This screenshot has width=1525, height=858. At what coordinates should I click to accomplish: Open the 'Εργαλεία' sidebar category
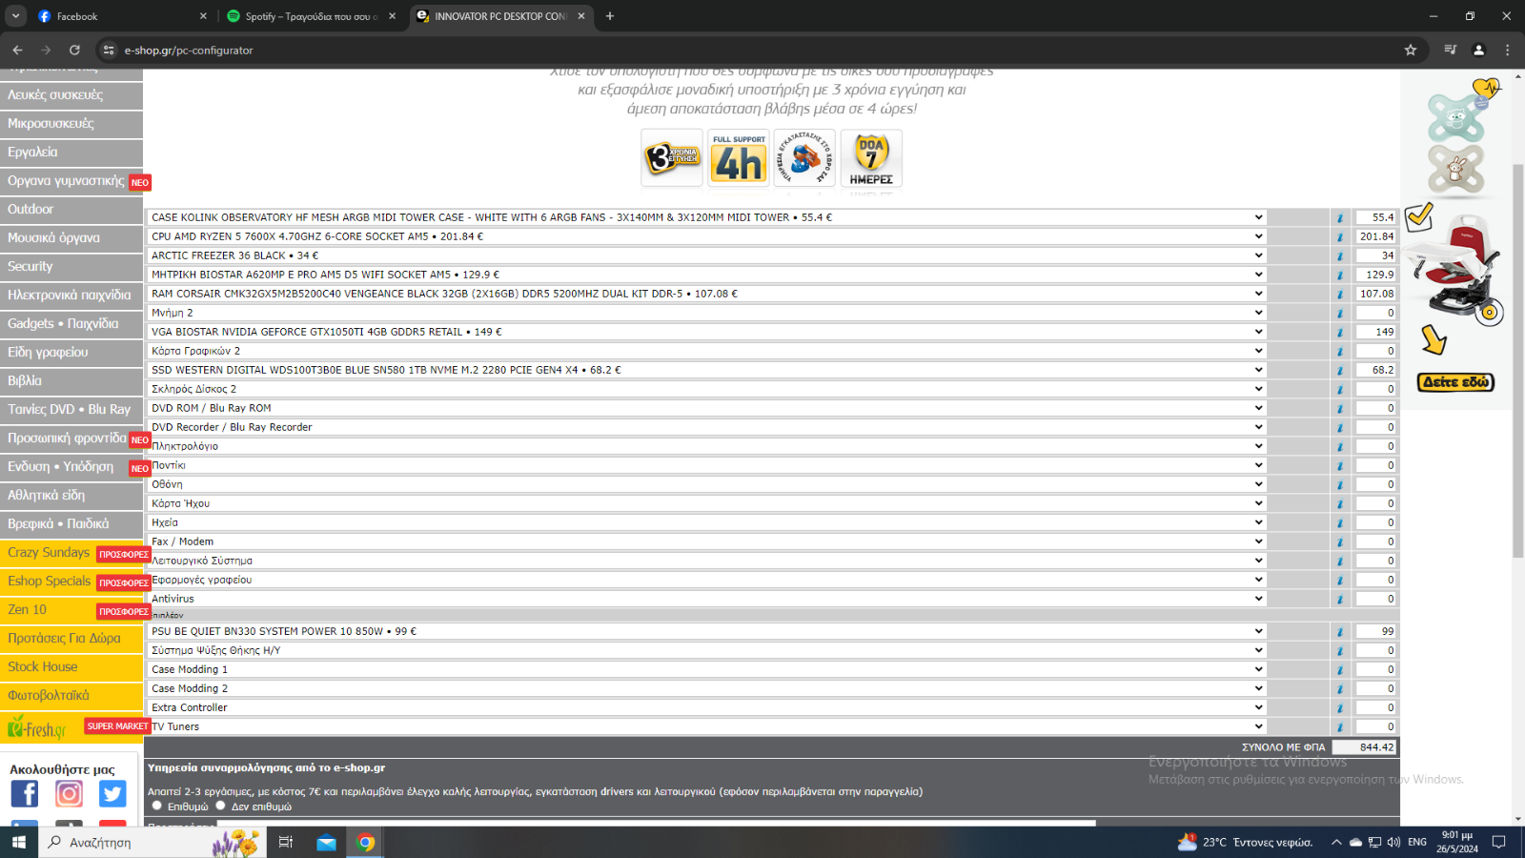click(x=71, y=153)
